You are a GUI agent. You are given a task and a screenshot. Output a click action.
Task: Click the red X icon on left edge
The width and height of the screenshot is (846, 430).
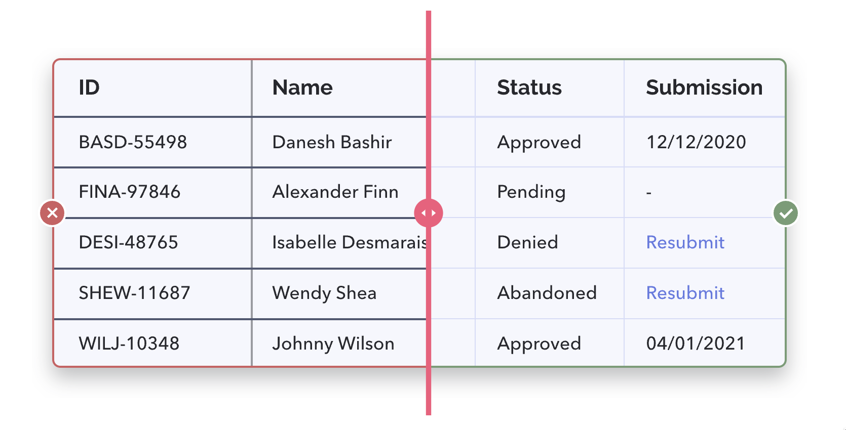click(52, 213)
